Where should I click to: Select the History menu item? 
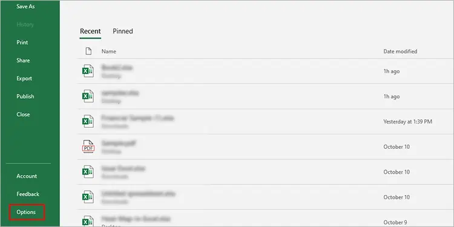[x=25, y=24]
